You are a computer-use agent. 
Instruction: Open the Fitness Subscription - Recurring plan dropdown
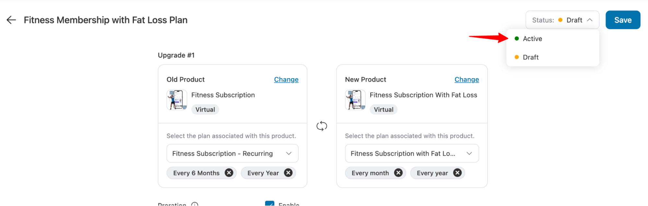coord(232,153)
